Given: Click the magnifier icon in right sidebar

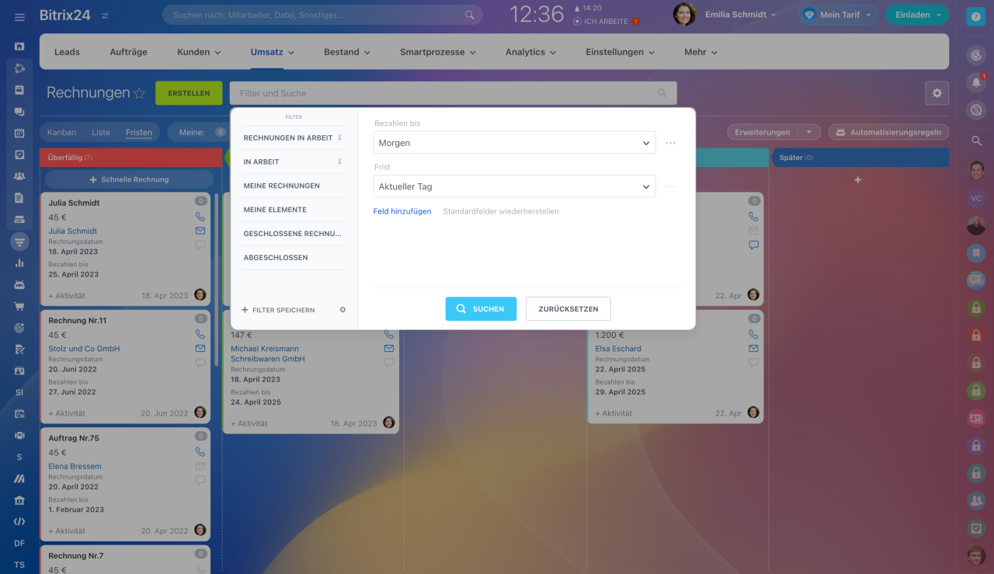Looking at the screenshot, I should tap(976, 141).
